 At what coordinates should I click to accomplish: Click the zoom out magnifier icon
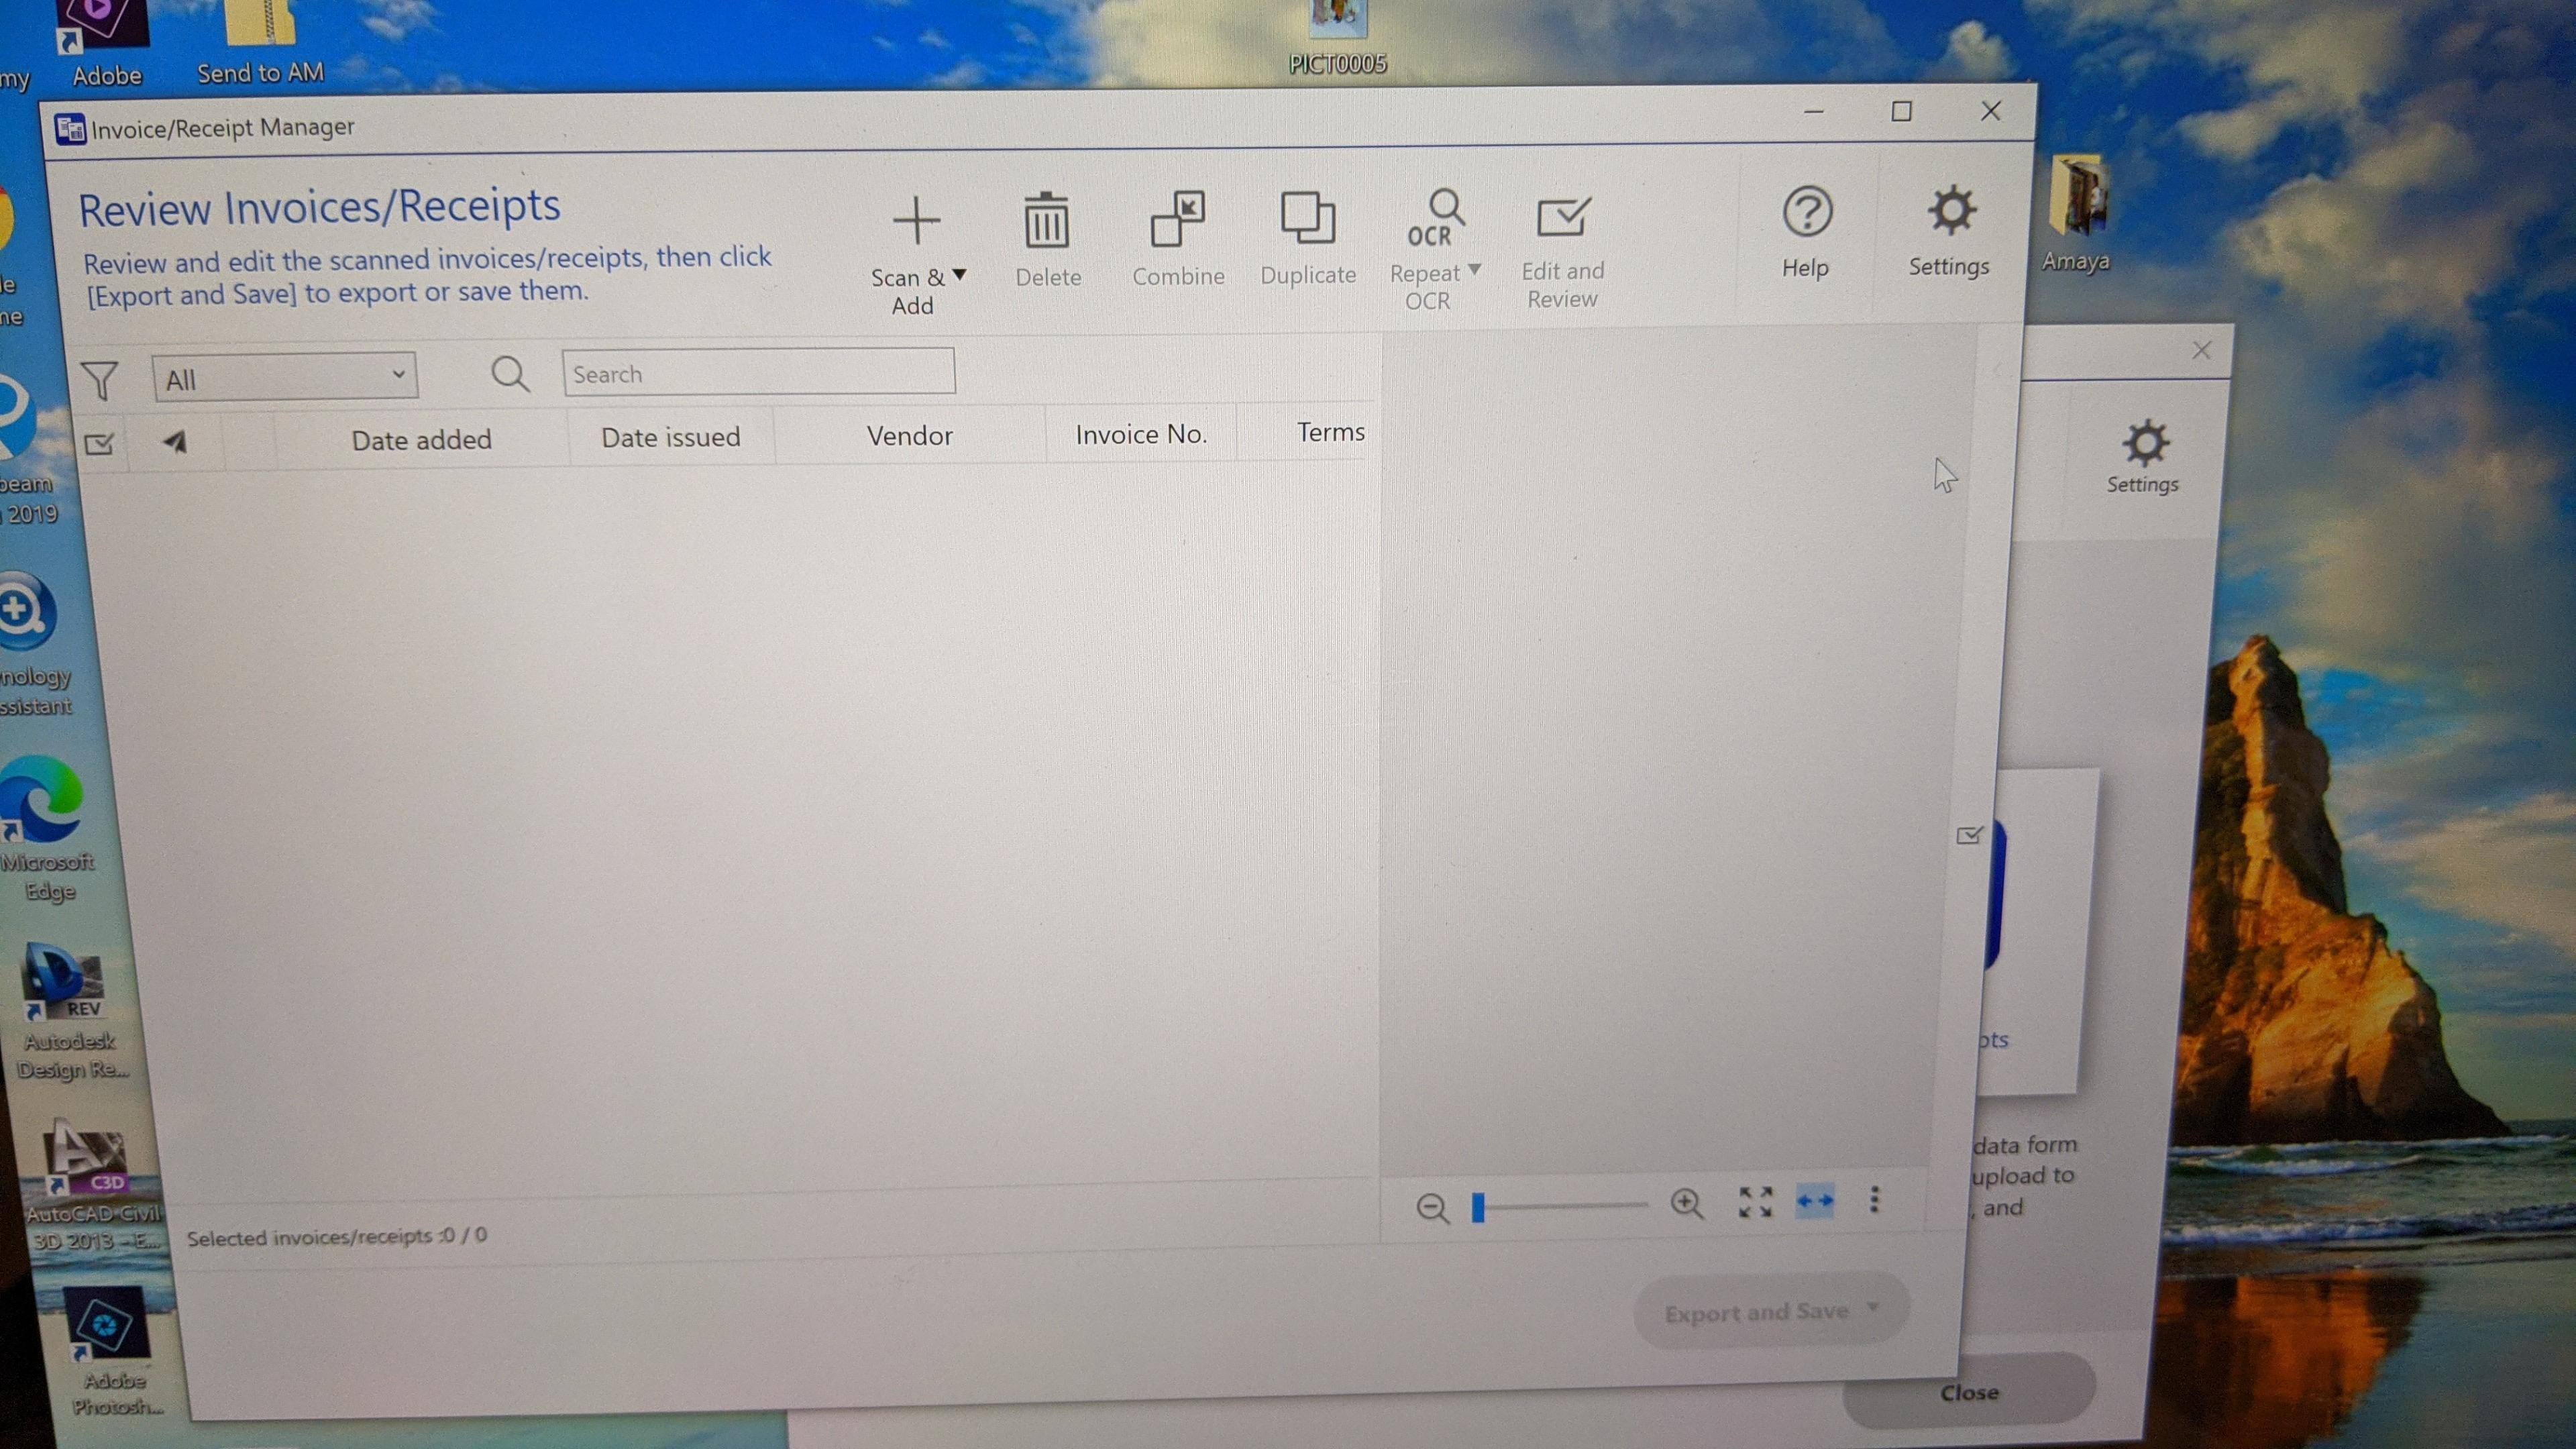point(1432,1208)
